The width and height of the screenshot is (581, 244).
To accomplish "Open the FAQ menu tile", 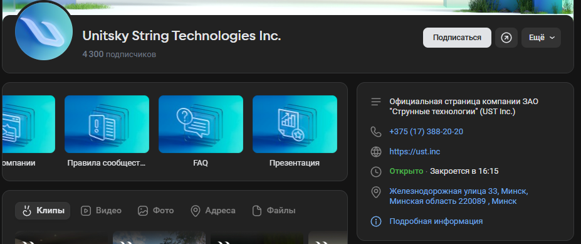I will pyautogui.click(x=201, y=124).
